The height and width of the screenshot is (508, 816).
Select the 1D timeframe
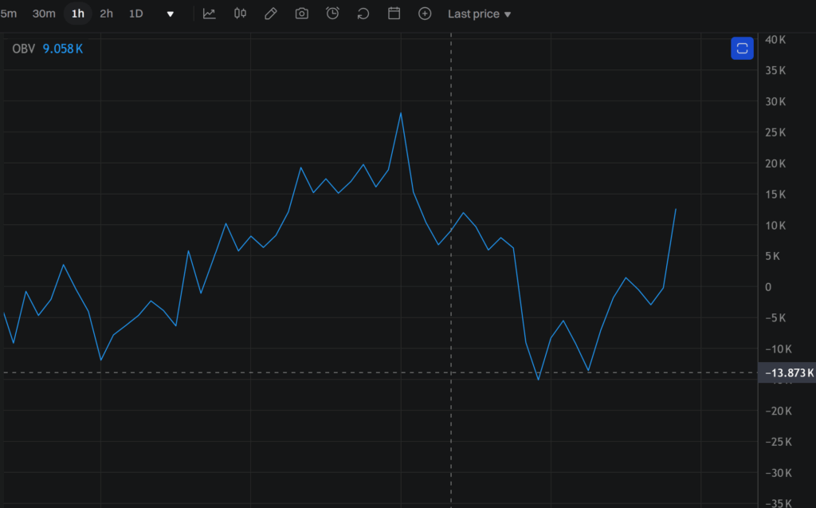pyautogui.click(x=136, y=14)
